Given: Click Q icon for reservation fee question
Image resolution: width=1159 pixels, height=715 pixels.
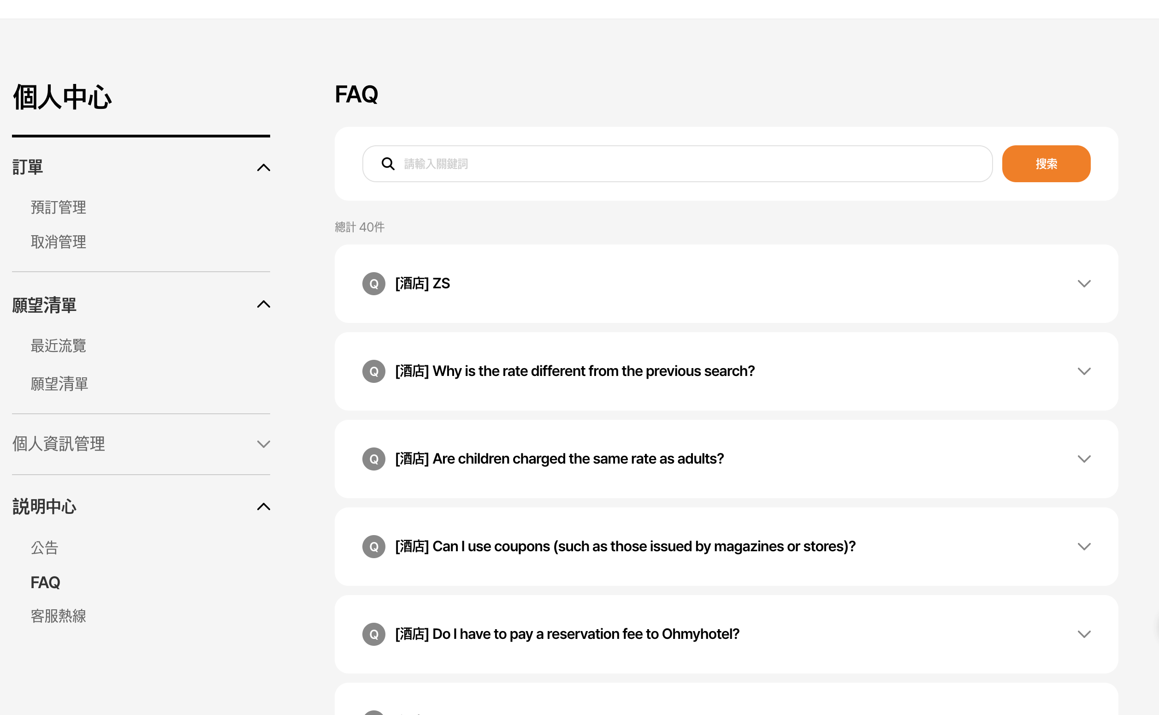Looking at the screenshot, I should click(374, 634).
